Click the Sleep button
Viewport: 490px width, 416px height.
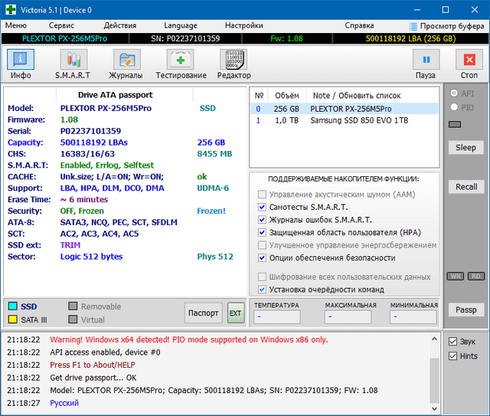pyautogui.click(x=465, y=147)
